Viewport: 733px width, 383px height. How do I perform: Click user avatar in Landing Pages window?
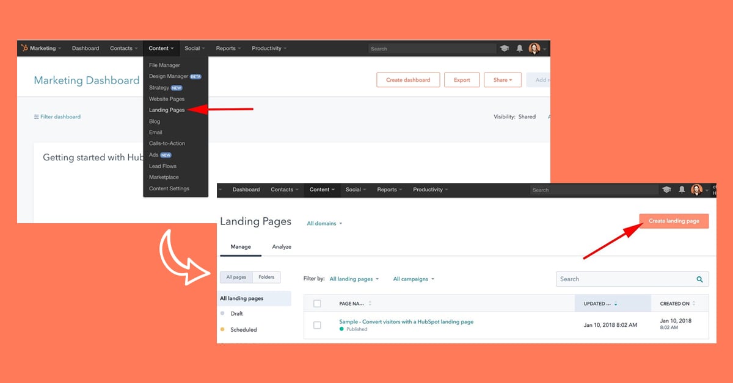(697, 190)
